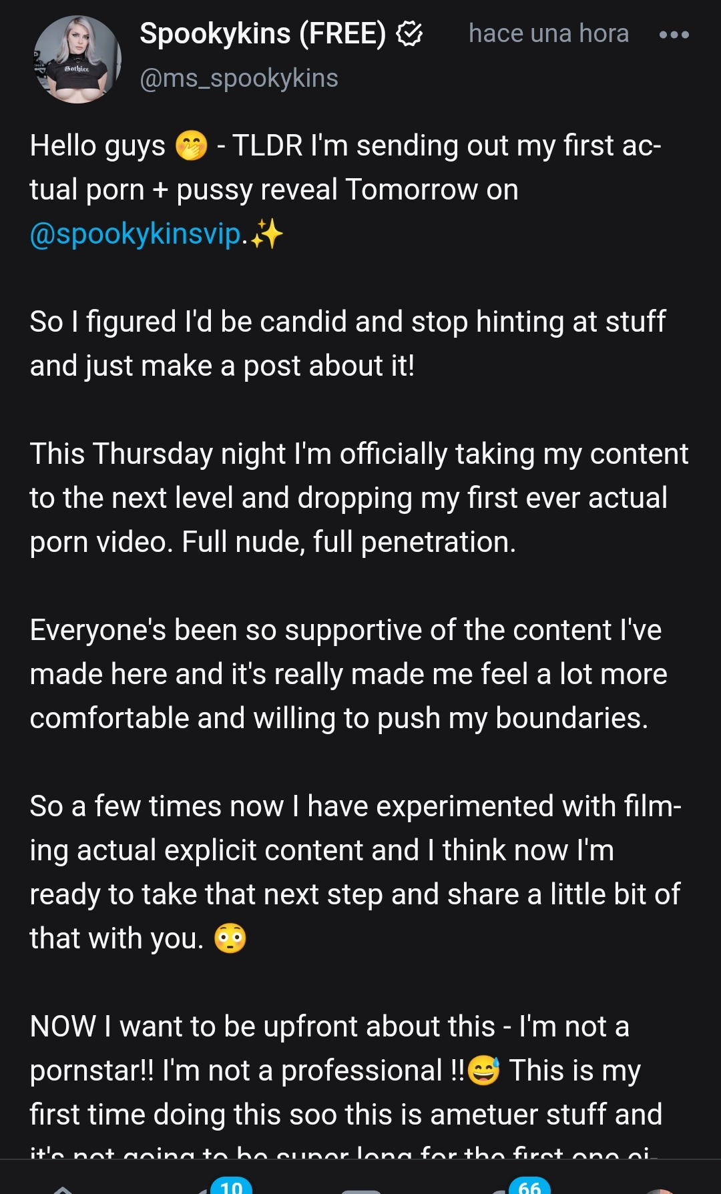
Task: Tap the verified badge next to Spookykins
Action: tap(409, 33)
